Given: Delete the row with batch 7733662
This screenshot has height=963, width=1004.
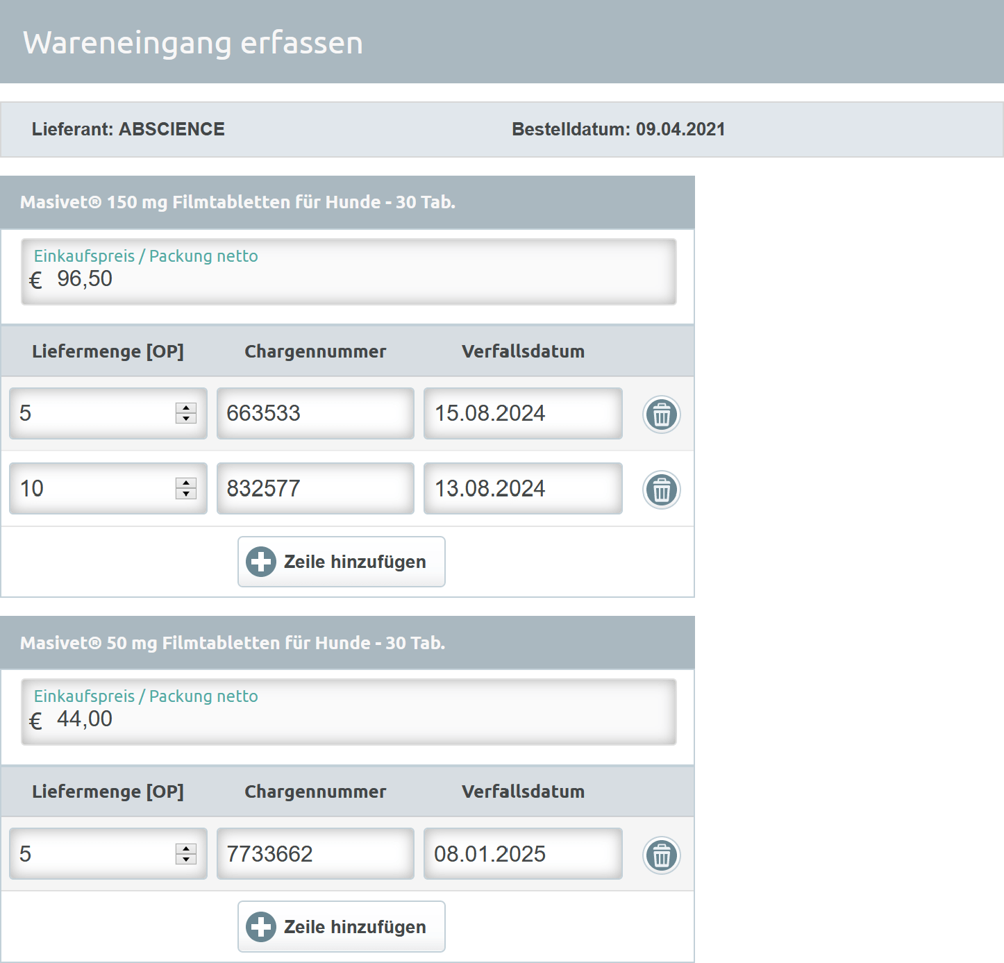Looking at the screenshot, I should (x=662, y=855).
